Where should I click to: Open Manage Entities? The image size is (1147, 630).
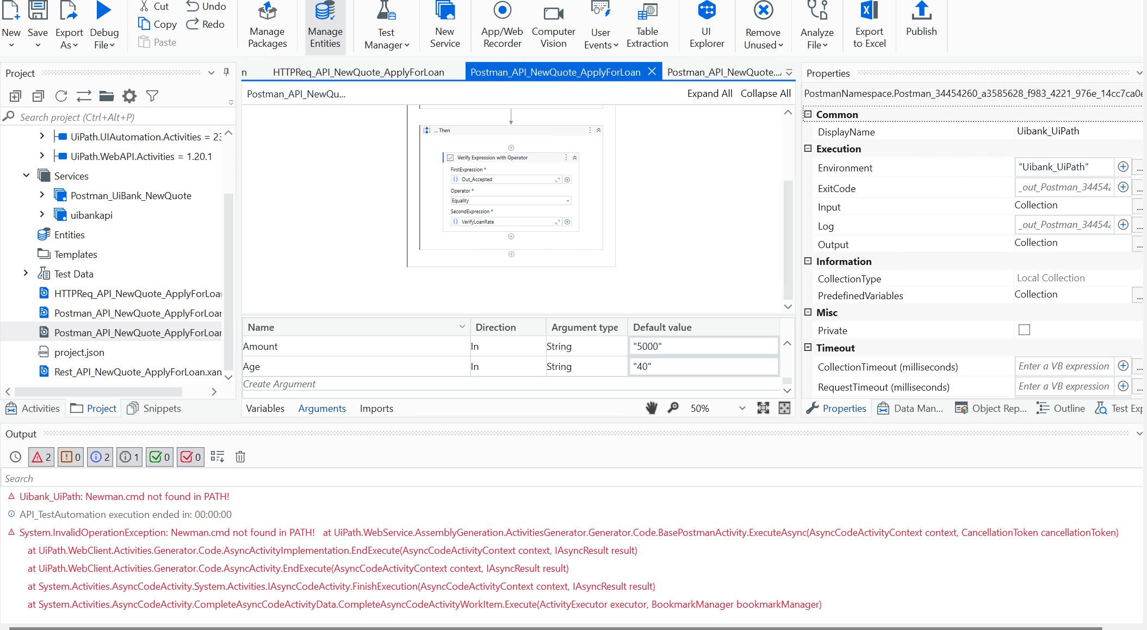click(325, 26)
